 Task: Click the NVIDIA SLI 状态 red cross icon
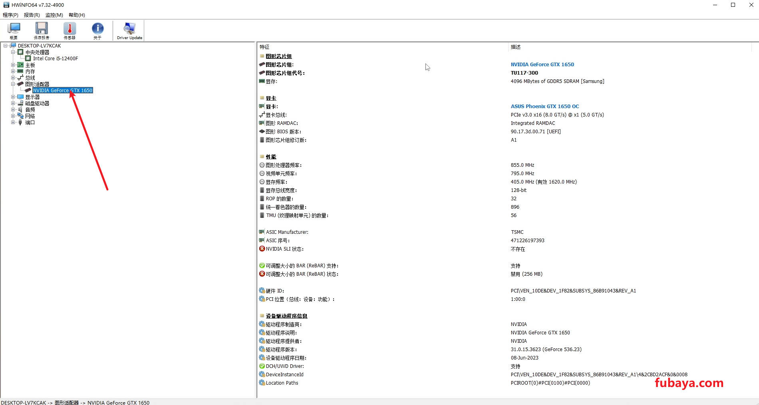(x=262, y=249)
